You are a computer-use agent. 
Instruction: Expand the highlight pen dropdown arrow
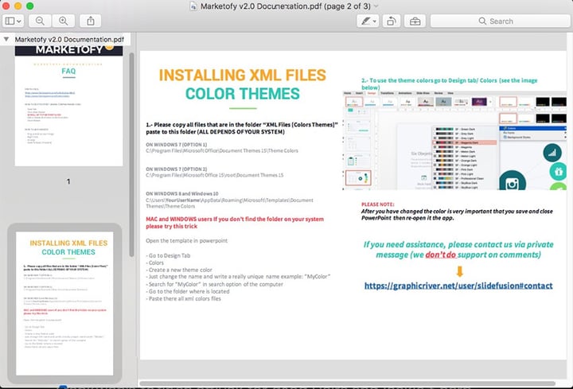coord(375,21)
